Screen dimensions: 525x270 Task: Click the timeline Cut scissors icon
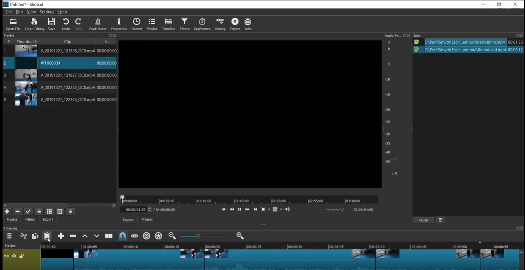23,236
